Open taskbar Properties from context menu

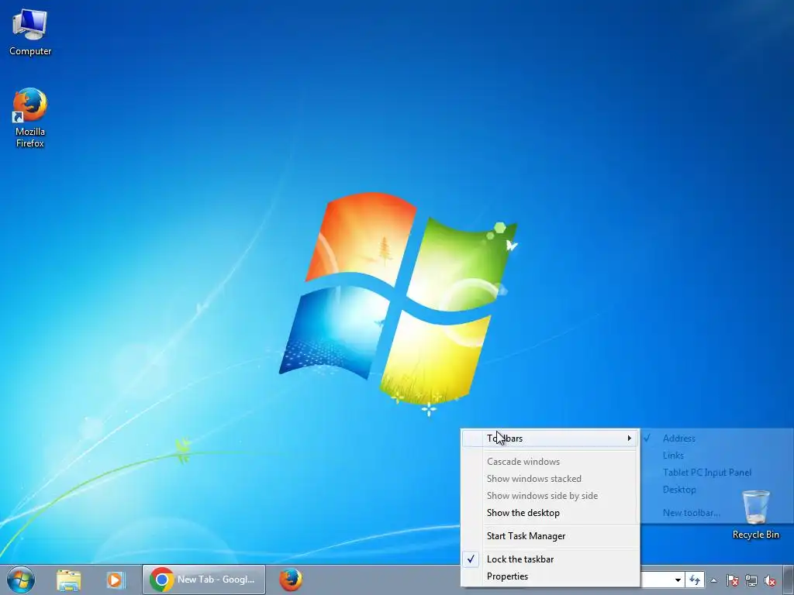click(551, 576)
